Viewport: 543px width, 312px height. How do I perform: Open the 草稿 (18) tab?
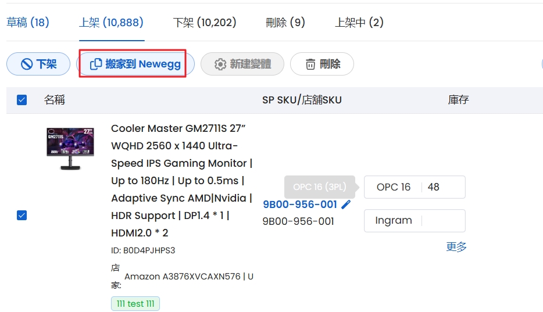click(28, 23)
